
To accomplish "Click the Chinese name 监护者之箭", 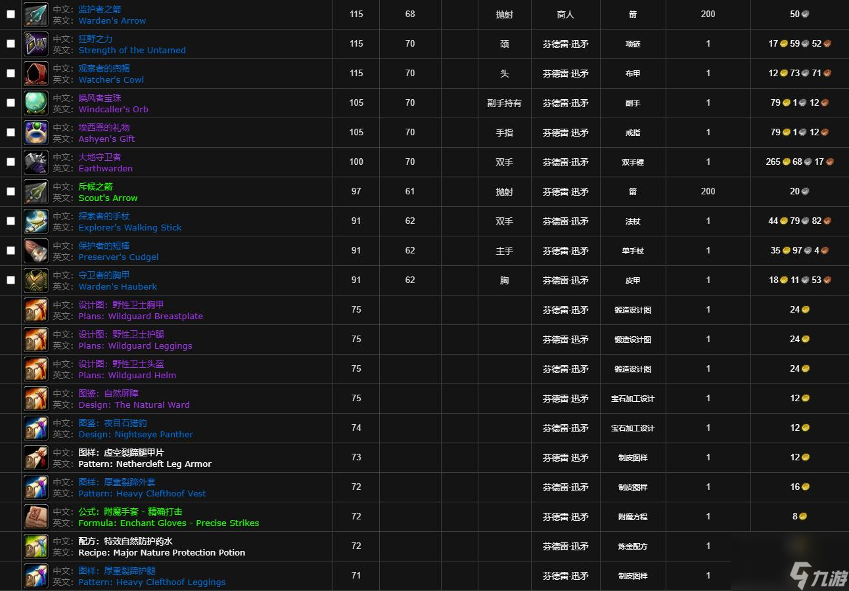I will pyautogui.click(x=100, y=9).
